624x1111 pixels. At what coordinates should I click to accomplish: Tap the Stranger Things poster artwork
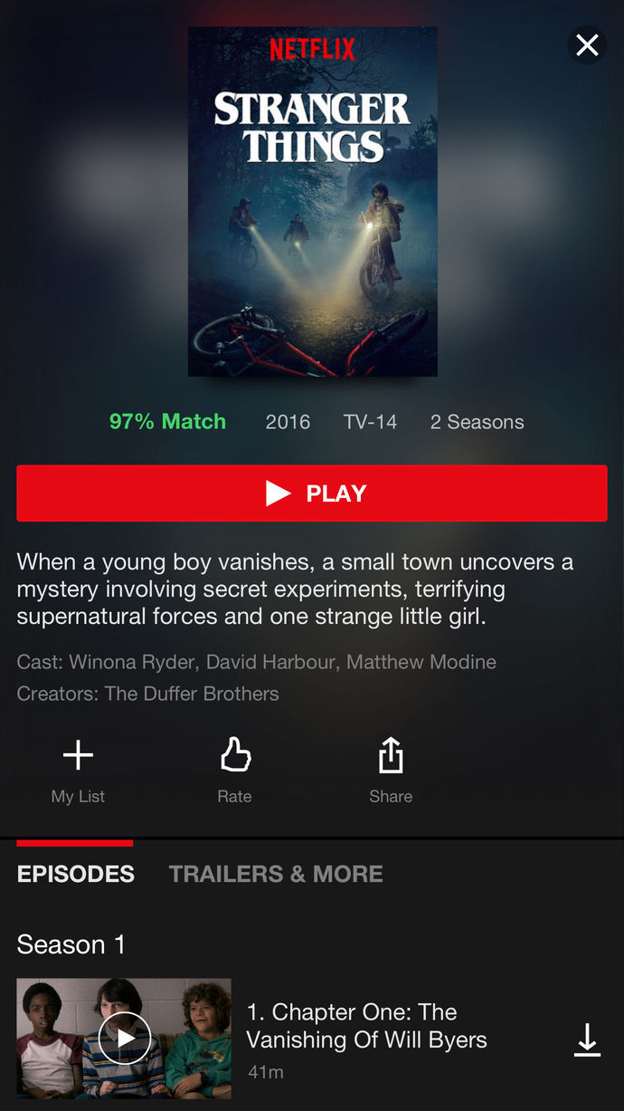(x=313, y=201)
